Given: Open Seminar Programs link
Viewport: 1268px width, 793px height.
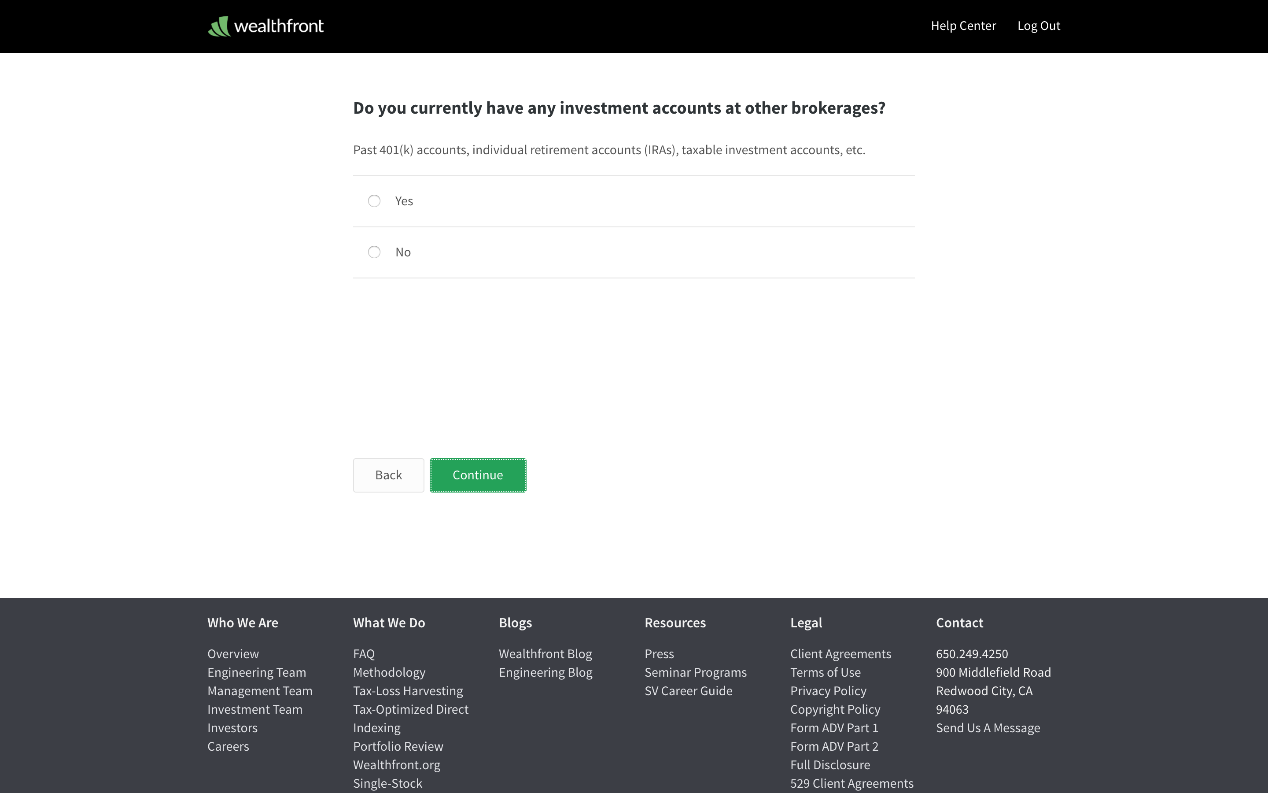Looking at the screenshot, I should 695,672.
